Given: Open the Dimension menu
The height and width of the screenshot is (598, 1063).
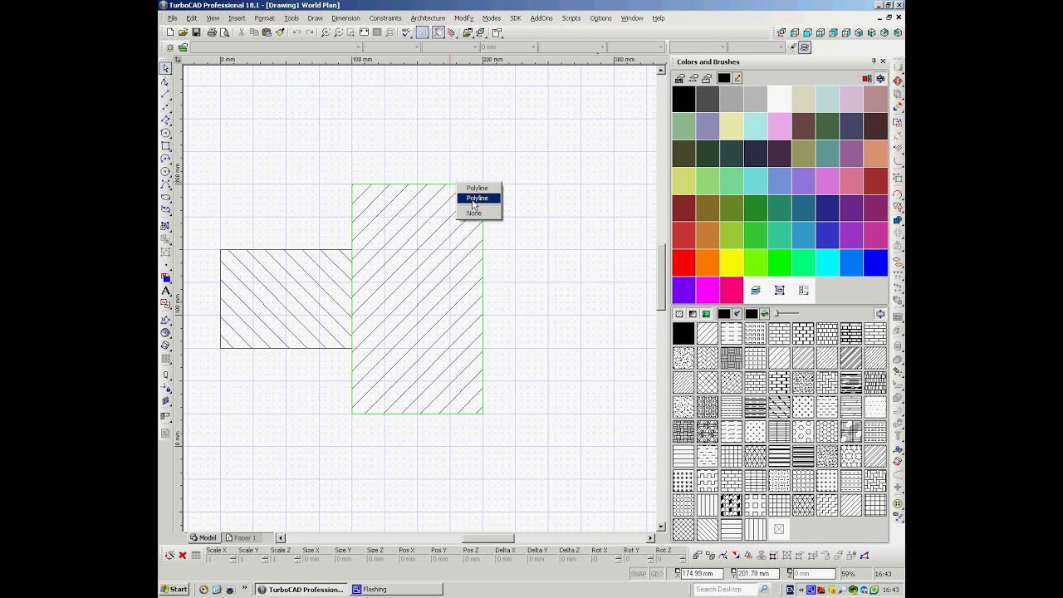Looking at the screenshot, I should pyautogui.click(x=345, y=18).
